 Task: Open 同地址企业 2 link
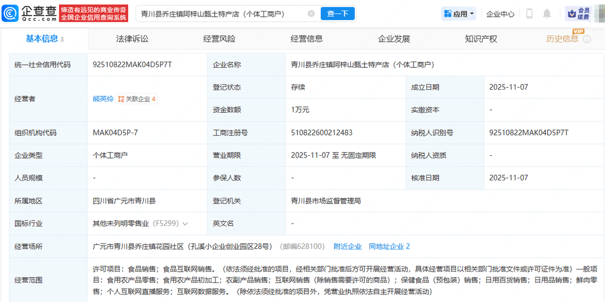[389, 246]
